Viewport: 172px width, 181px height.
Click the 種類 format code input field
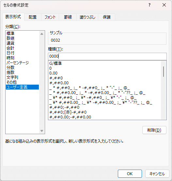[x=107, y=56]
